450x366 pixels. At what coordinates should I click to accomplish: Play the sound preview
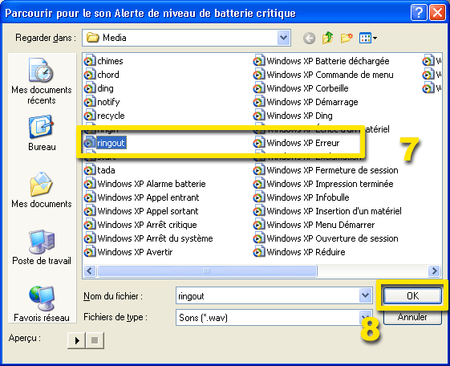tap(77, 341)
